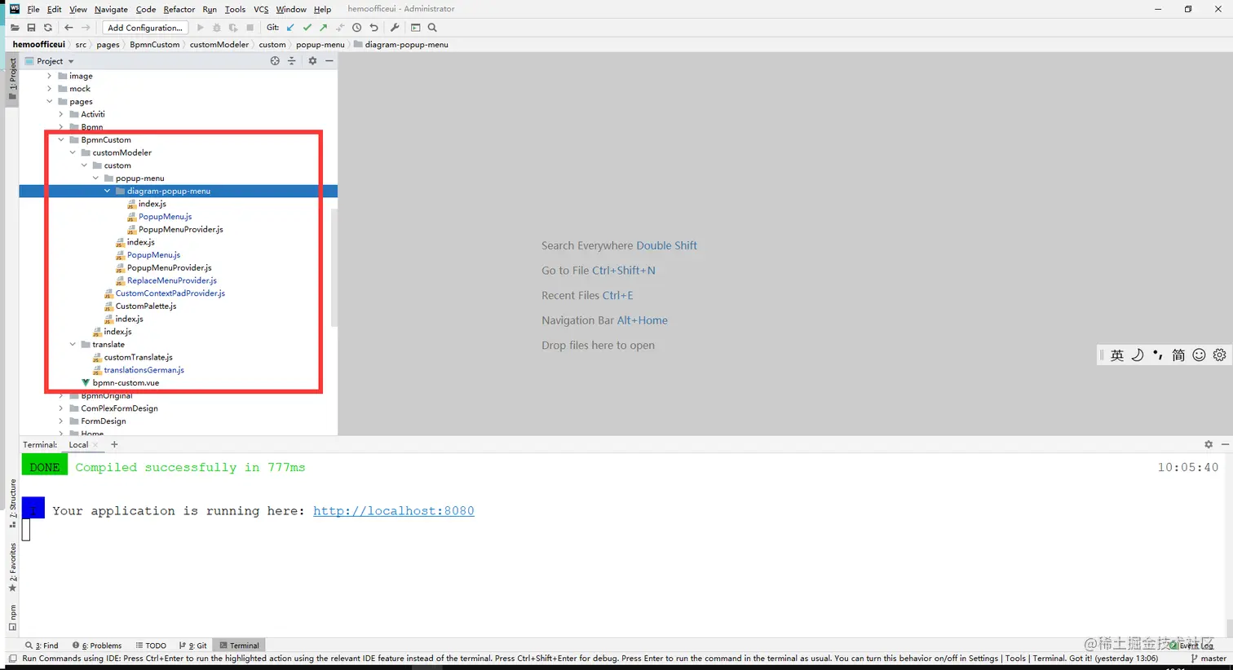Select PopupMenuProvider.js inside diagram-popup-menu
The image size is (1233, 670).
click(x=180, y=229)
